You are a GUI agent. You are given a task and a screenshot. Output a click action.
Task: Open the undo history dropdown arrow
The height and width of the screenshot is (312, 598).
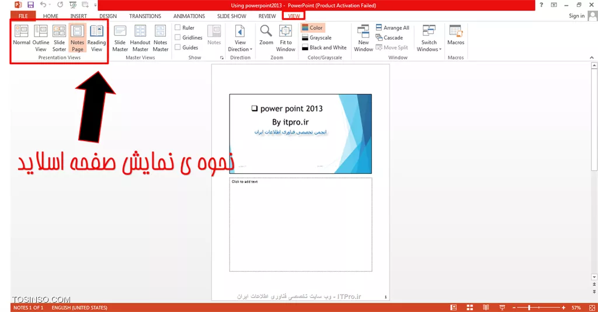pyautogui.click(x=50, y=5)
